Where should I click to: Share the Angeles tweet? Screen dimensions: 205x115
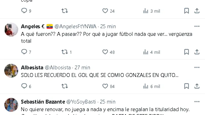click(x=197, y=52)
